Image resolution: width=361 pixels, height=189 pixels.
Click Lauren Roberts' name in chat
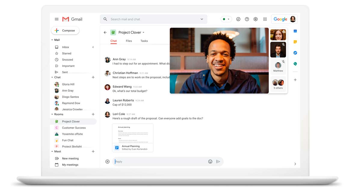(x=123, y=100)
